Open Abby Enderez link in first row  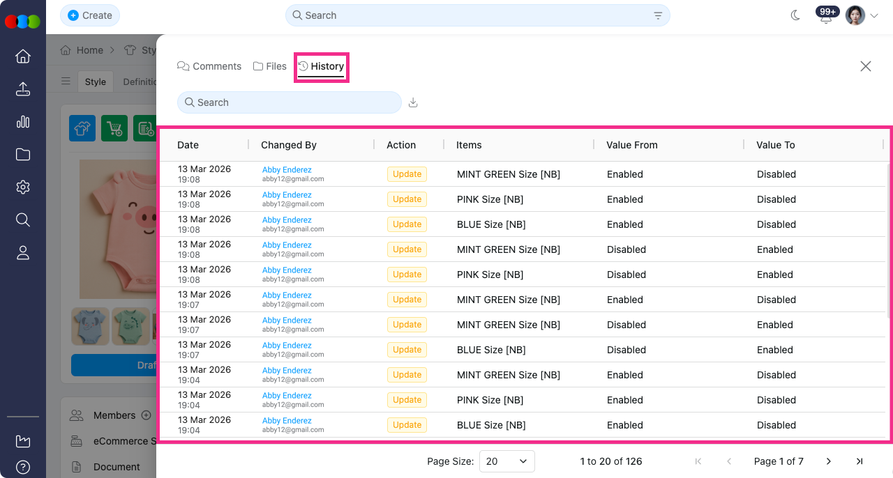[287, 170]
